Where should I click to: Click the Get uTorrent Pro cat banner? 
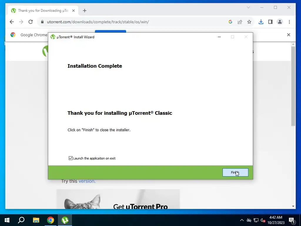118,199
